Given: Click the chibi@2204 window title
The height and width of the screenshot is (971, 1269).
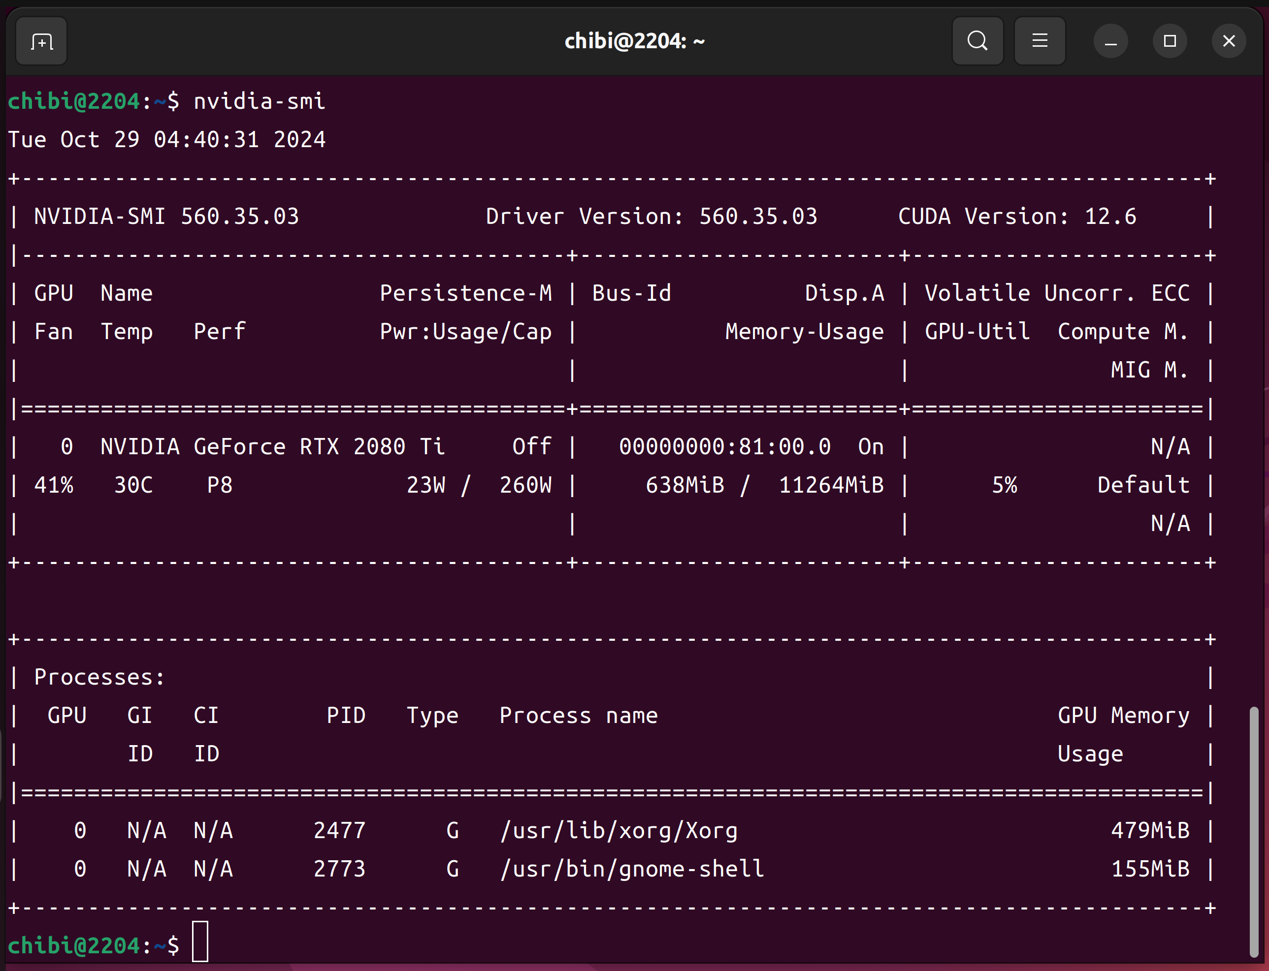Looking at the screenshot, I should click(634, 41).
